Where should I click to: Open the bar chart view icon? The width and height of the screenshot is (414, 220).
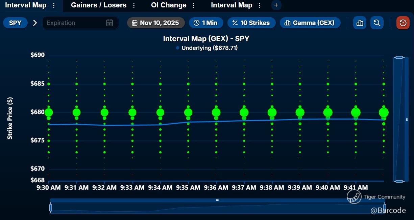360,23
